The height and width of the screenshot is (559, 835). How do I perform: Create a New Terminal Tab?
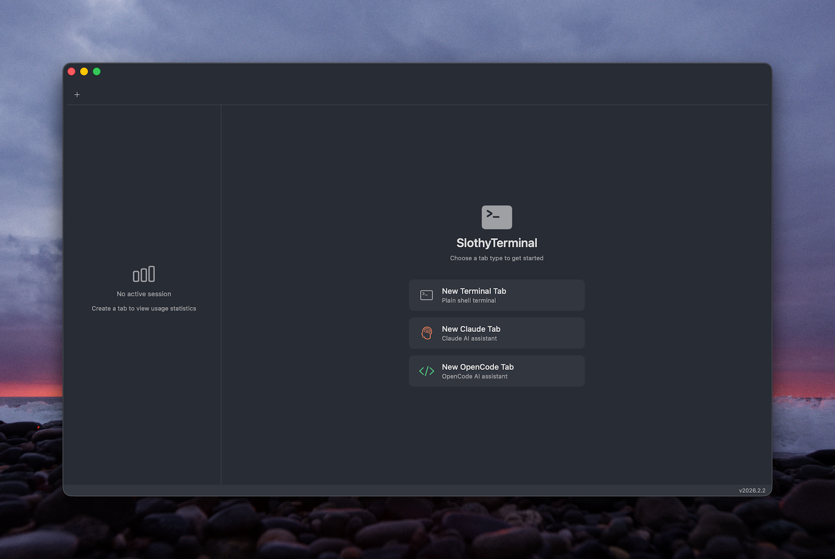[x=496, y=295]
